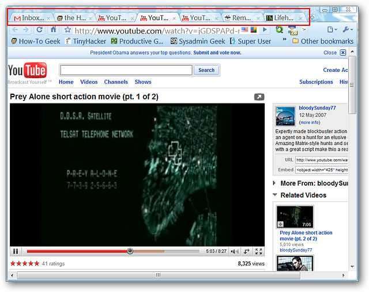The image size is (369, 292).
Task: Collapse the Related Videos section
Action: tap(275, 195)
